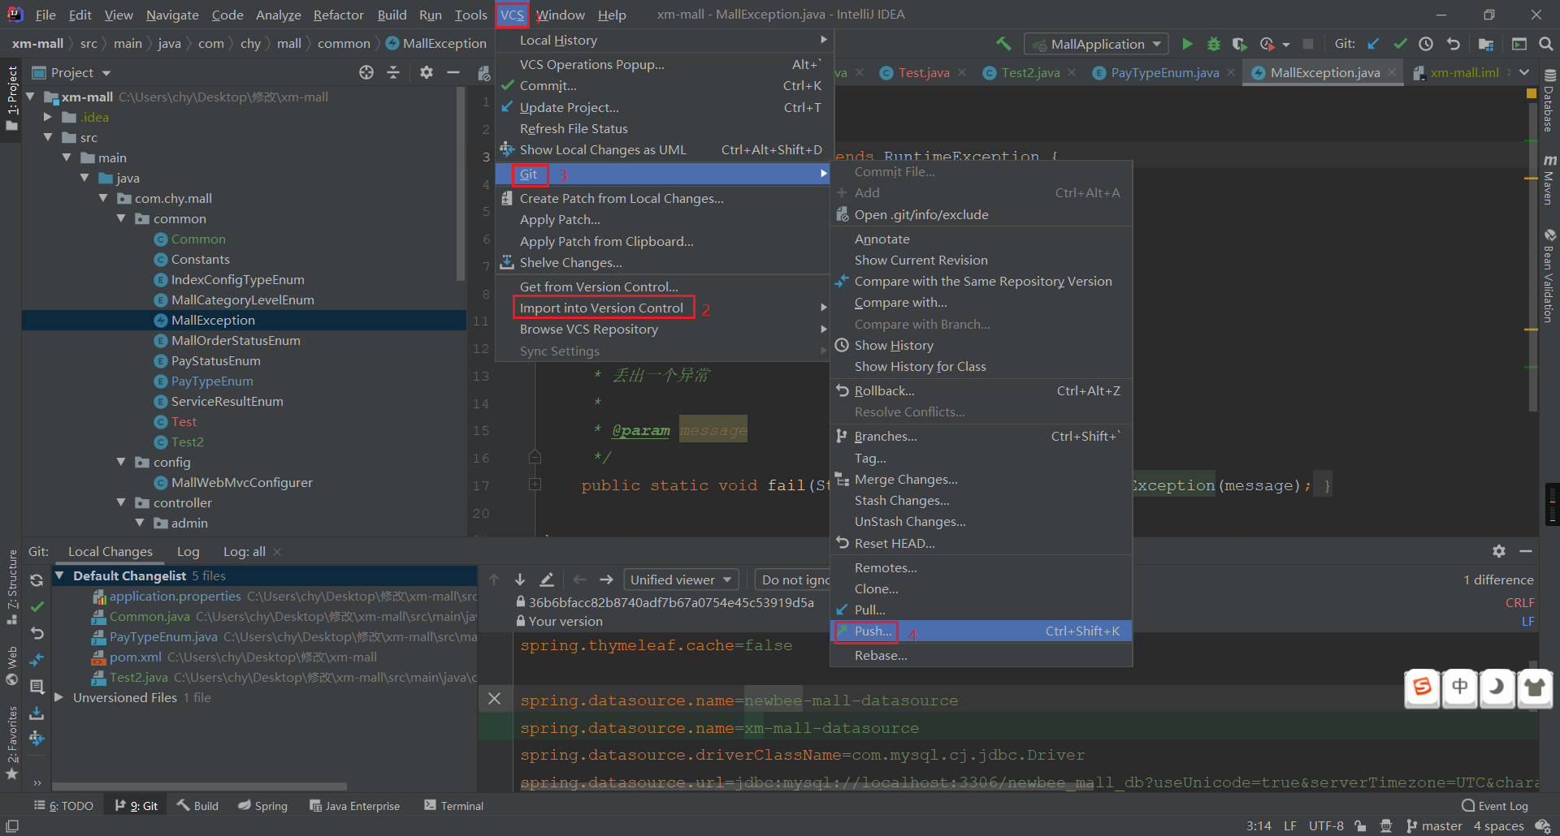Collapse all in Project panel toolbar

click(x=393, y=72)
